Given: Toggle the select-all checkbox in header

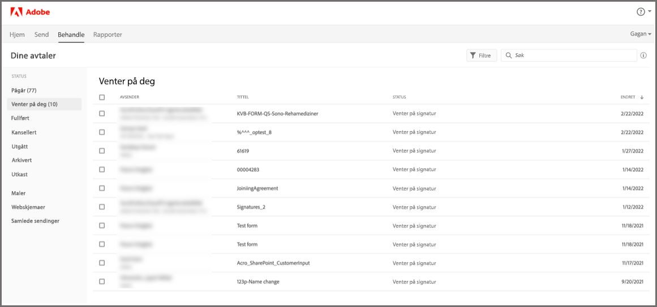Looking at the screenshot, I should coord(102,97).
